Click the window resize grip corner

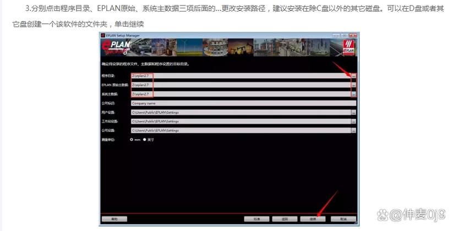tap(356, 223)
